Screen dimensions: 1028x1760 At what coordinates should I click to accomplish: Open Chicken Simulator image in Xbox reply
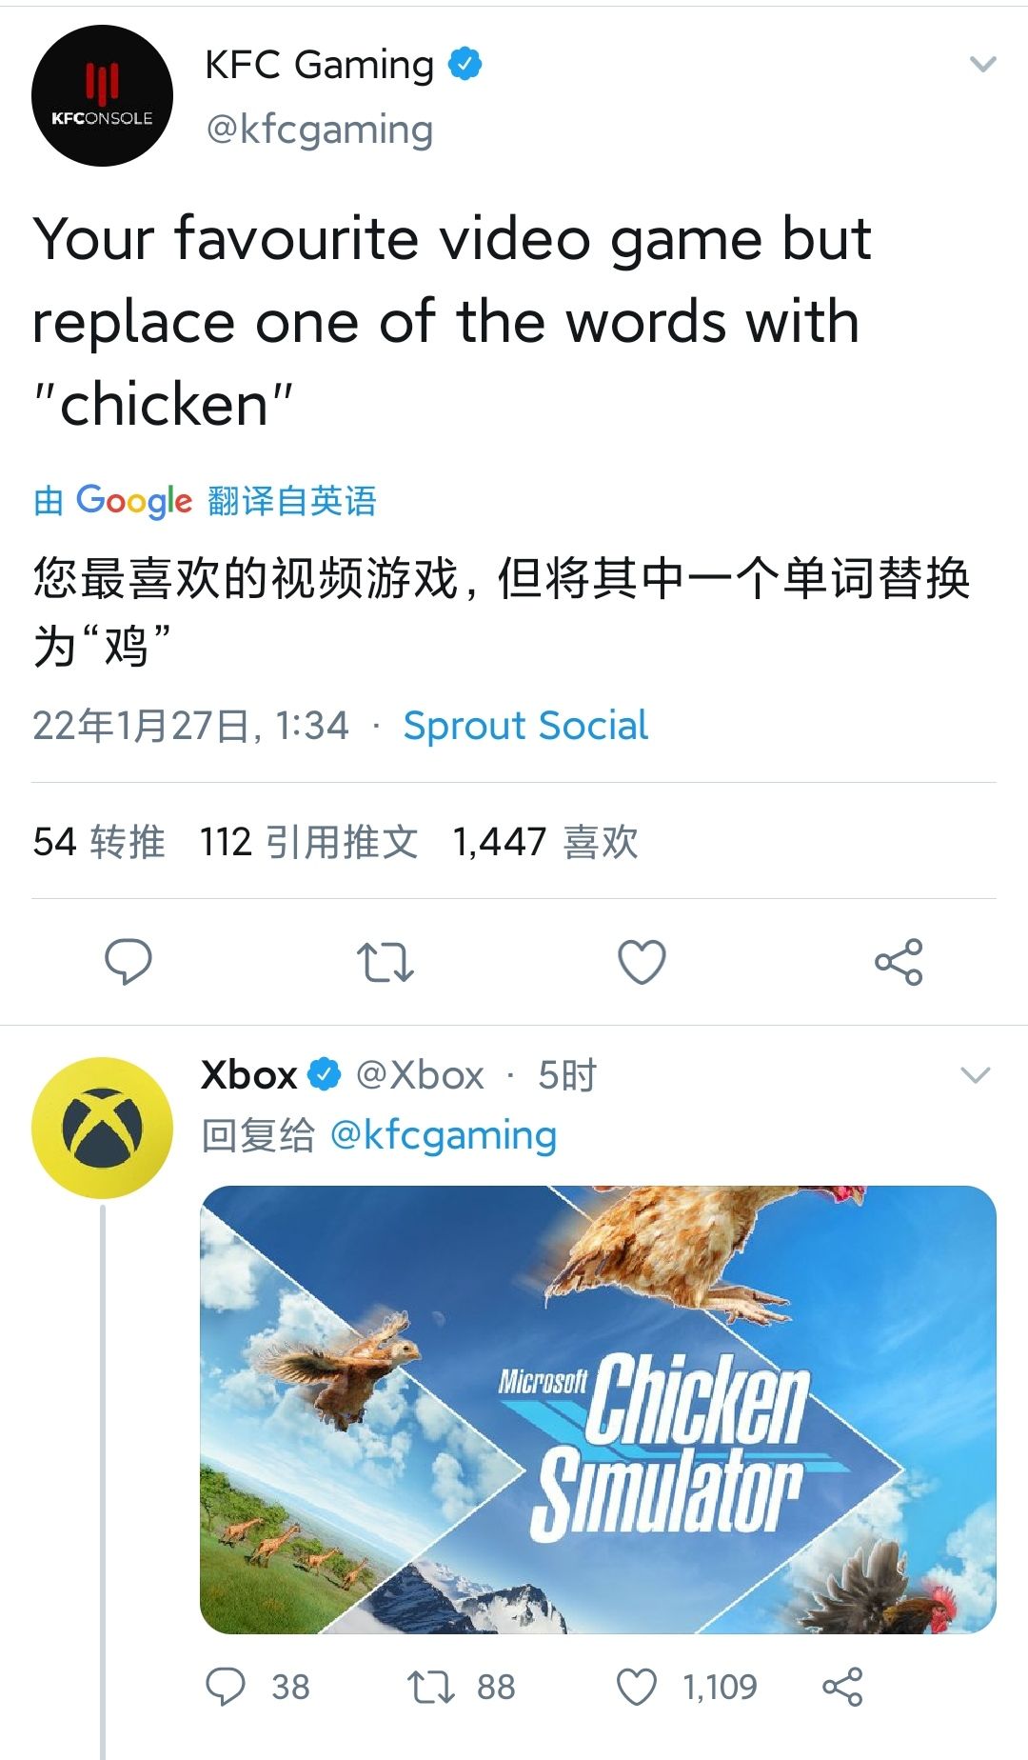598,1410
